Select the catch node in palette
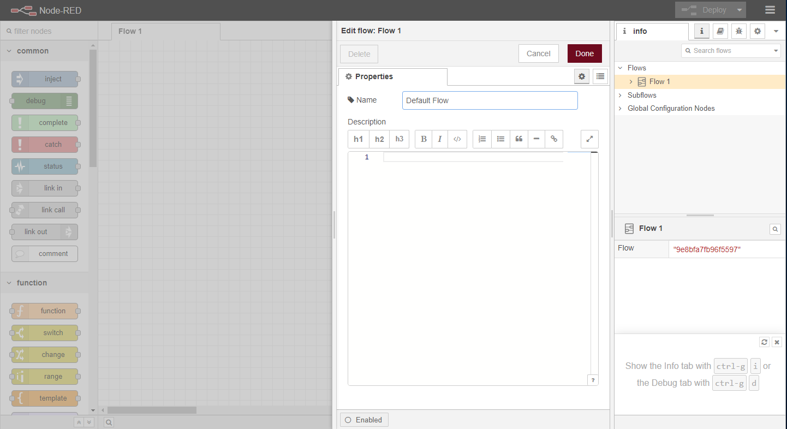The width and height of the screenshot is (787, 429). [45, 145]
